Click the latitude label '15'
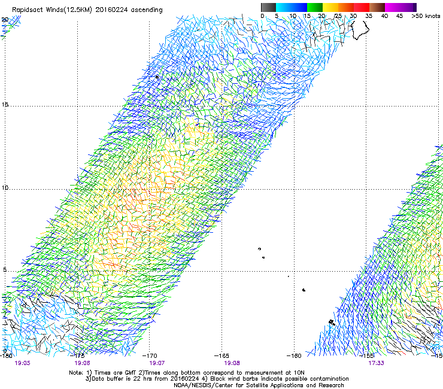 pos(5,105)
